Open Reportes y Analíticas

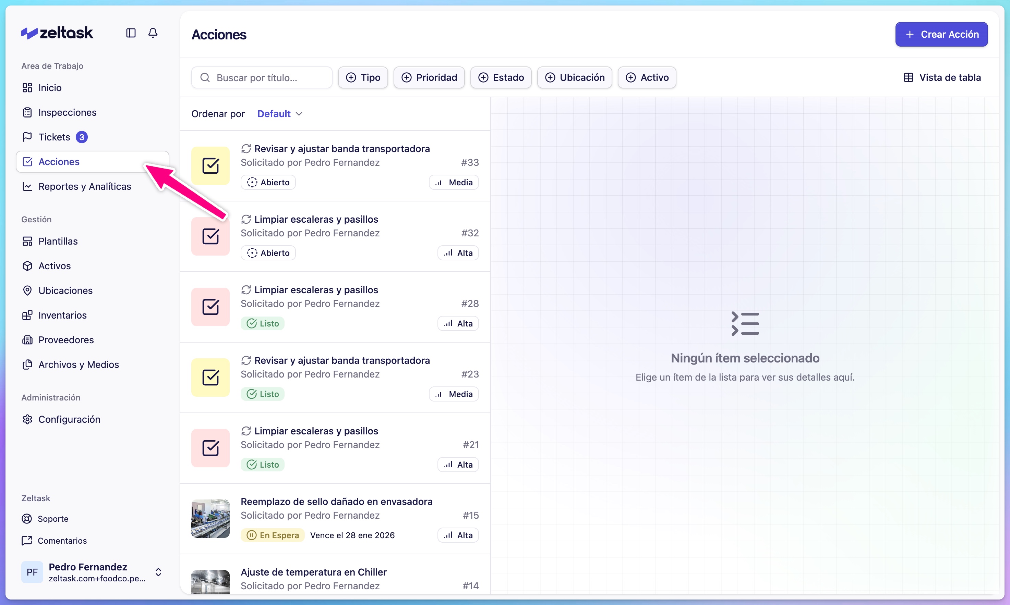tap(84, 186)
